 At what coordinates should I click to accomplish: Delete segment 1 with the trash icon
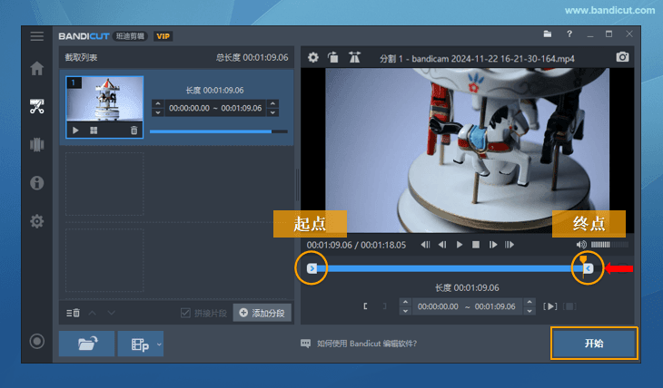pos(134,131)
